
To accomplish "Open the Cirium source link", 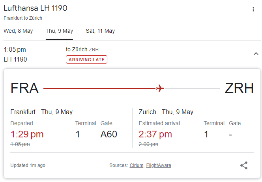I will pyautogui.click(x=137, y=165).
